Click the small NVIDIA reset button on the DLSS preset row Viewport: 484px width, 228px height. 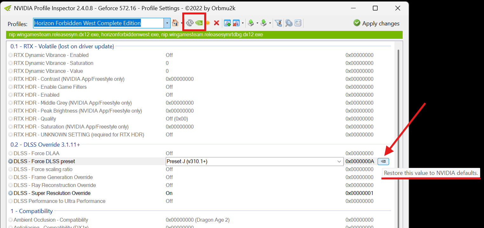[x=383, y=161]
